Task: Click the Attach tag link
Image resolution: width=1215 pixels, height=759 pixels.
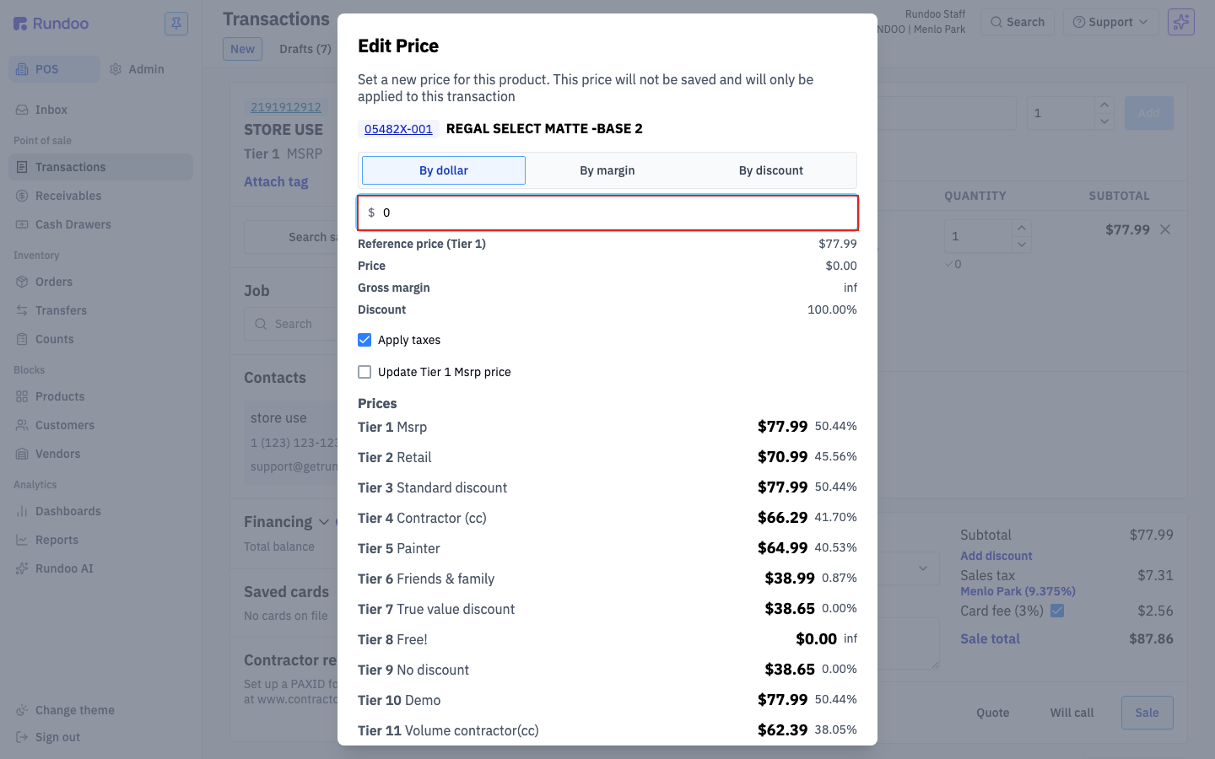Action: tap(276, 181)
